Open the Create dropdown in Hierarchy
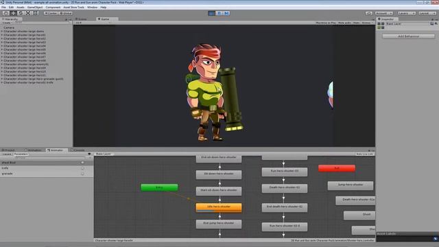Image resolution: width=439 pixels, height=247 pixels. (x=7, y=23)
